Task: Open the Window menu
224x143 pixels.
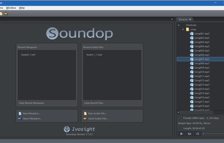Action: [x=11, y=8]
